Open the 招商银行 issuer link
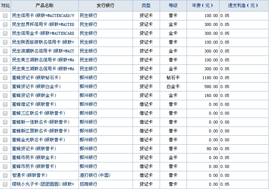 coord(88,184)
